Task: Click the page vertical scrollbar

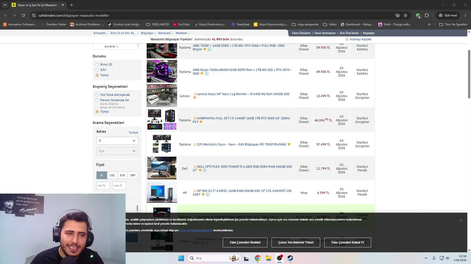Action: [x=469, y=73]
